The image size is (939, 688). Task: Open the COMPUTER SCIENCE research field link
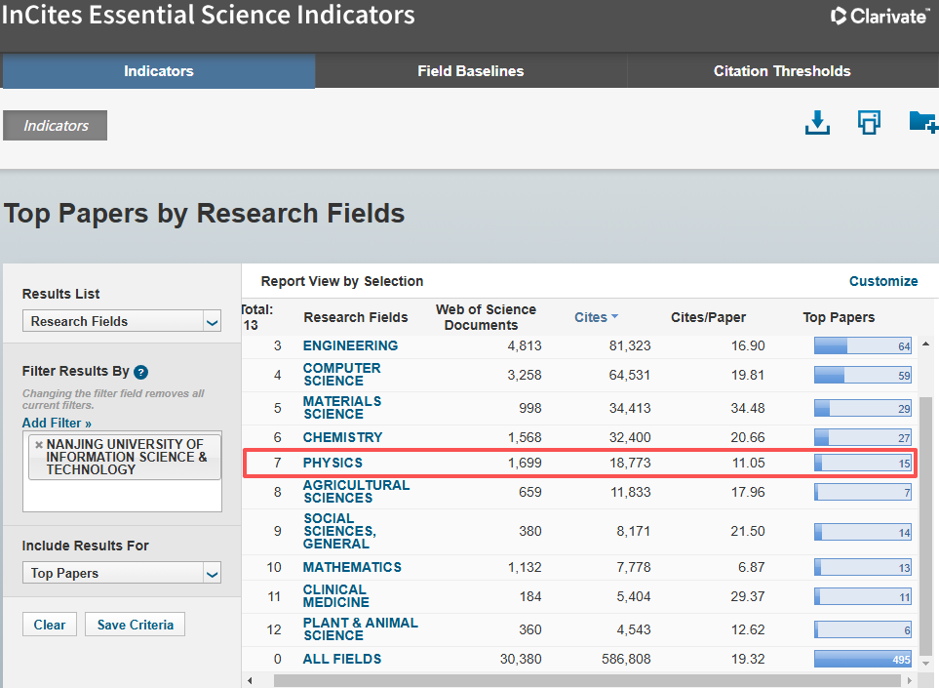[x=342, y=375]
